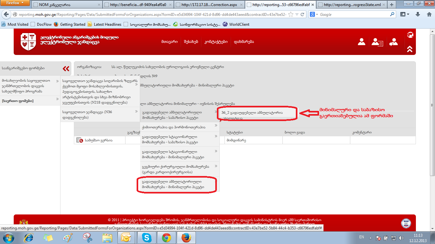The width and height of the screenshot is (435, 244).
Task: Click into the Google search field
Action: pos(353,15)
